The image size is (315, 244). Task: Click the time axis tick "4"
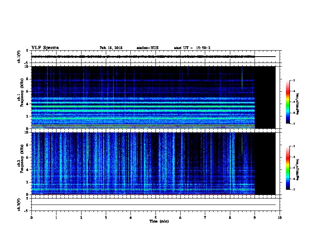tap(131, 217)
